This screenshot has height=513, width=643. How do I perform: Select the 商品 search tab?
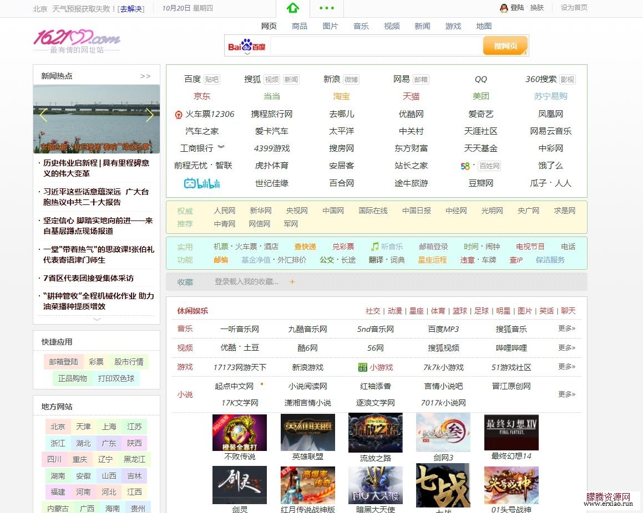(300, 26)
